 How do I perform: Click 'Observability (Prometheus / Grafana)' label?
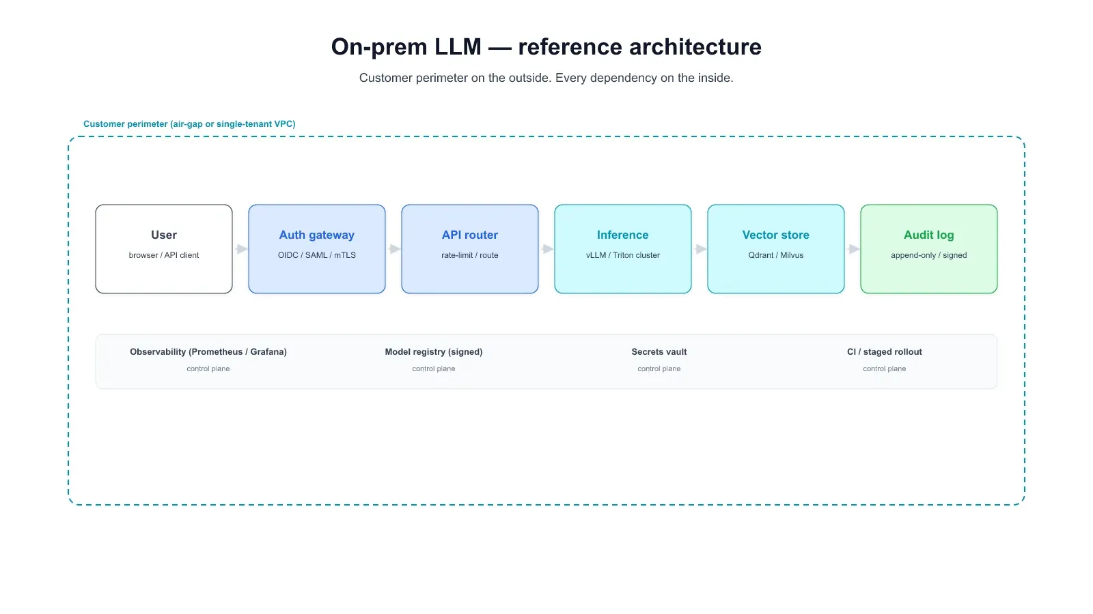(x=208, y=352)
